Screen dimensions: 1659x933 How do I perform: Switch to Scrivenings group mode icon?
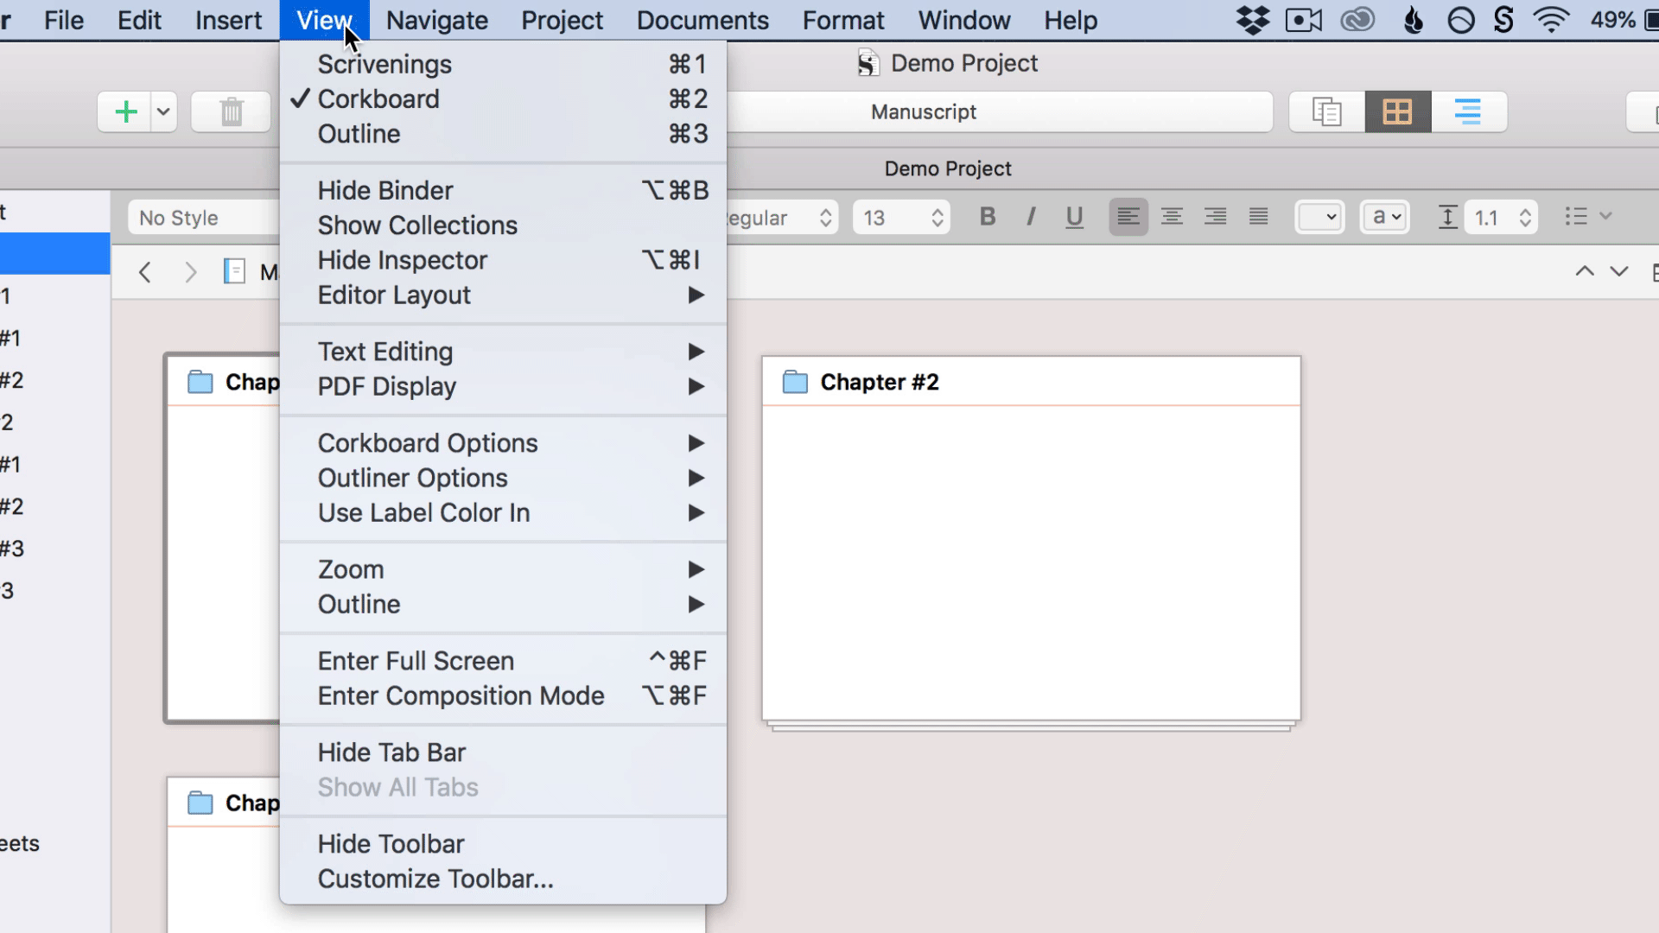[1327, 112]
